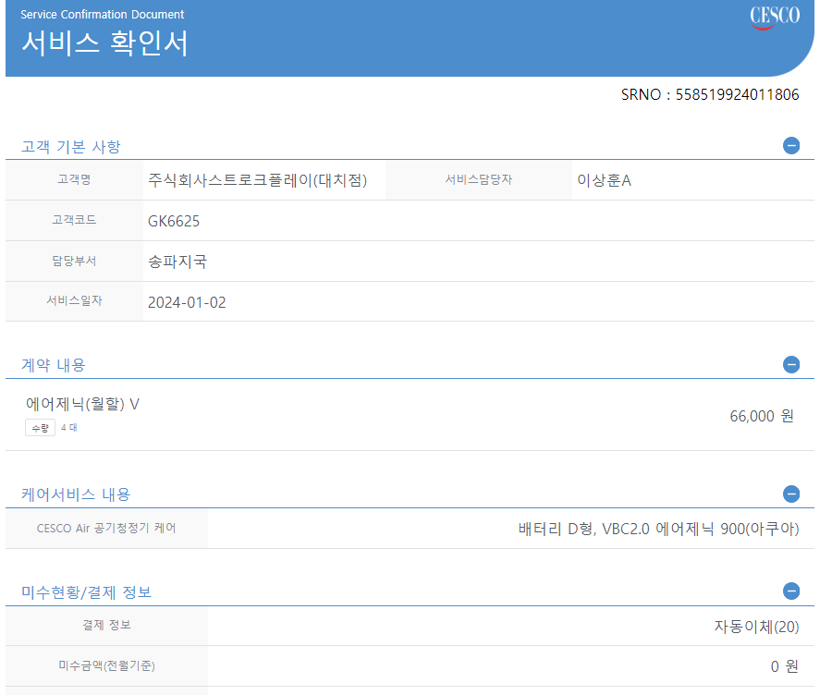Select the 에어제닉(월할) V contract item
Image resolution: width=820 pixels, height=695 pixels.
83,404
